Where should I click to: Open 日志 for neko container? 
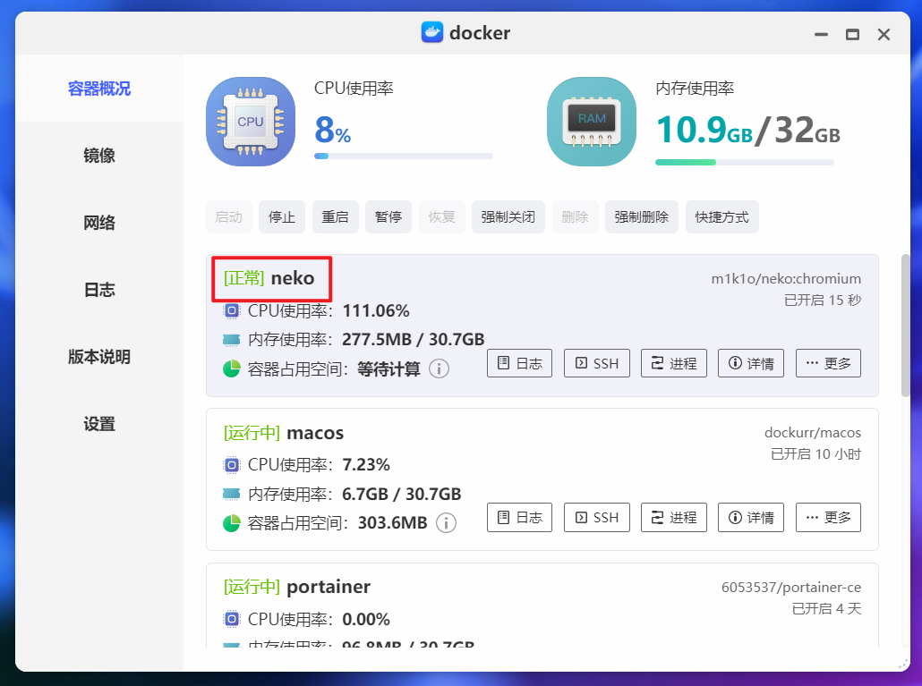tap(520, 363)
